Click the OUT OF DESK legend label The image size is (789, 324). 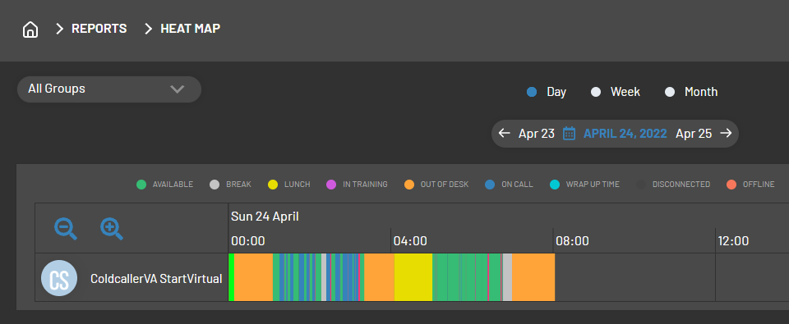point(445,185)
